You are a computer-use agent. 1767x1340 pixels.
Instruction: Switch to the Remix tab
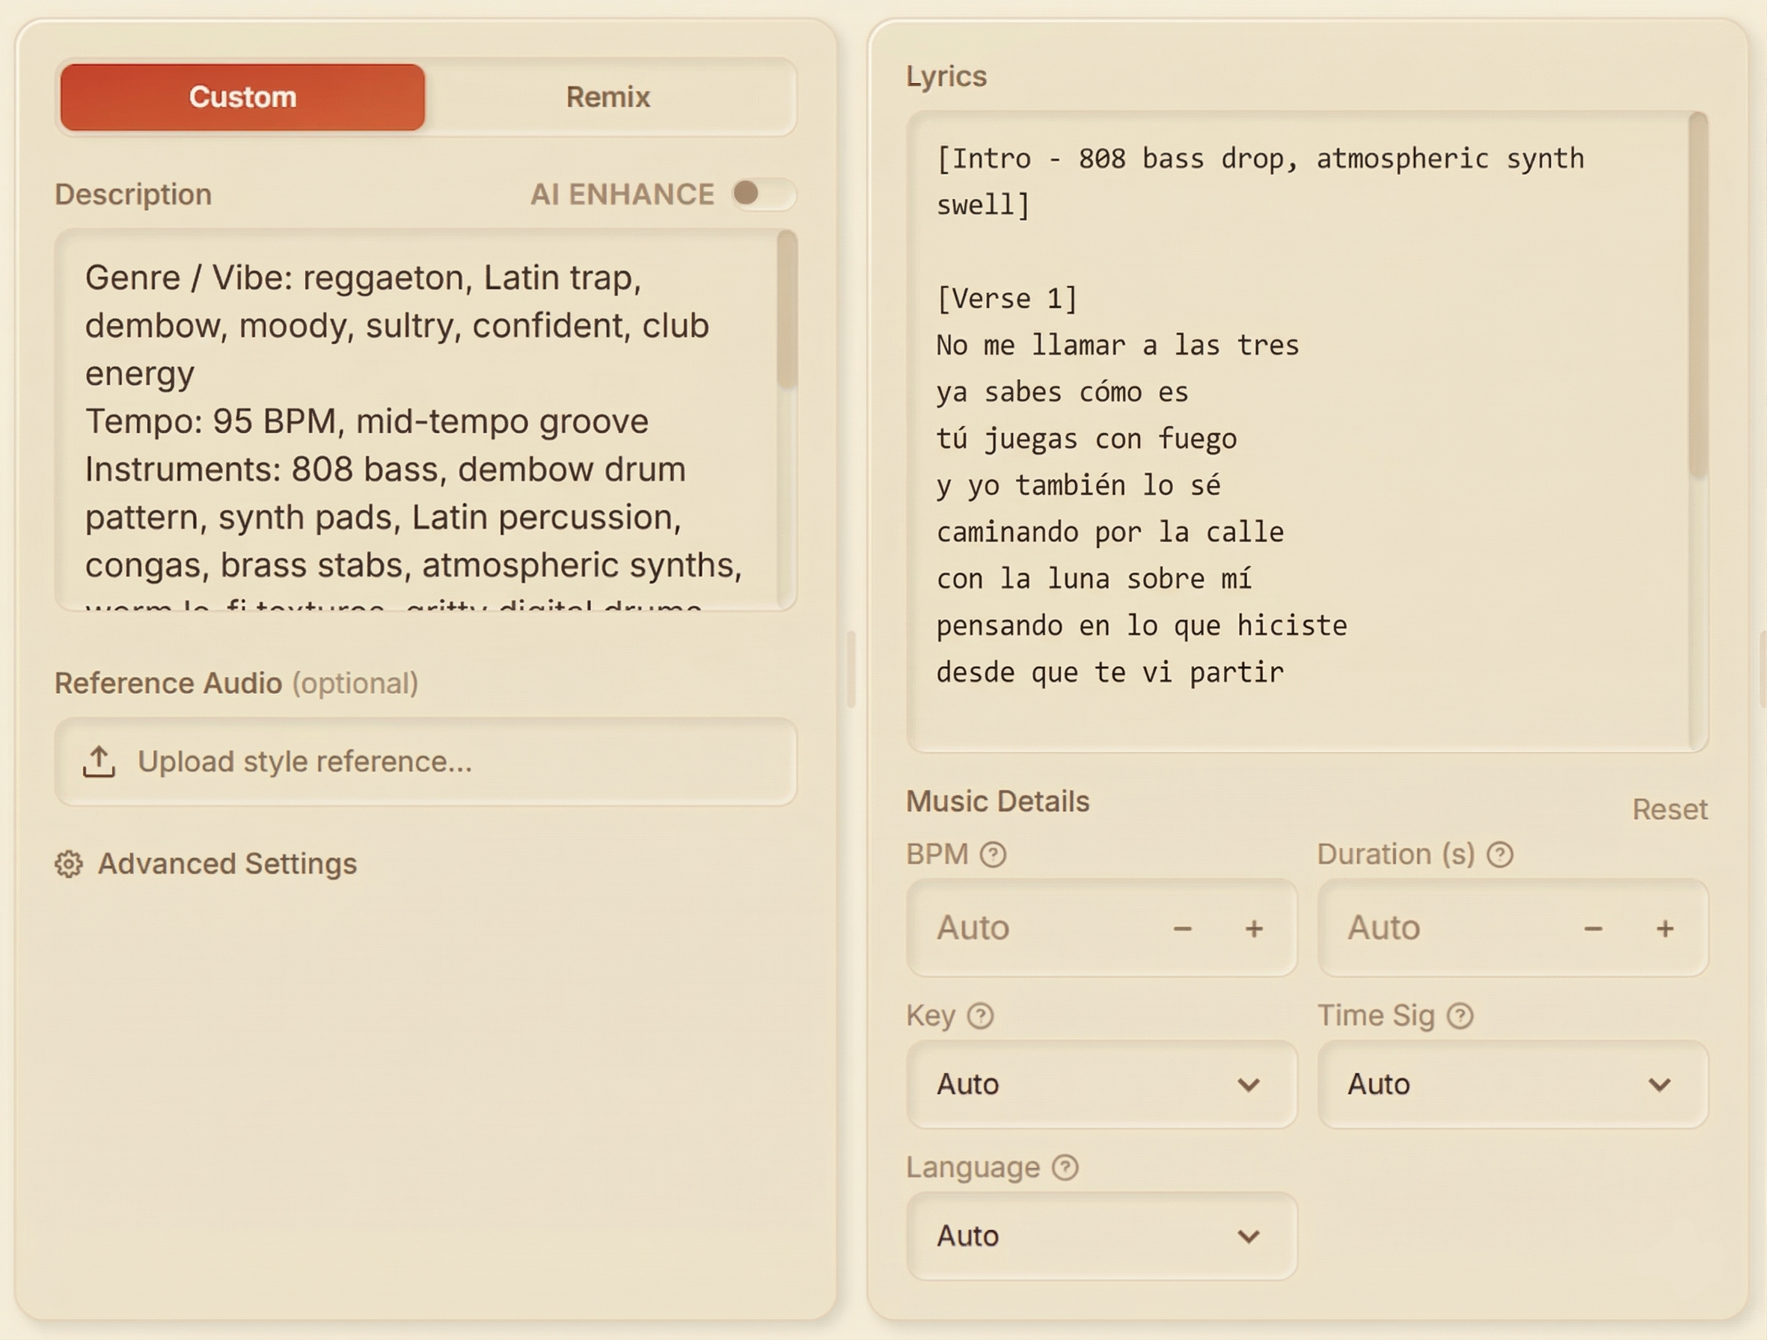point(609,96)
